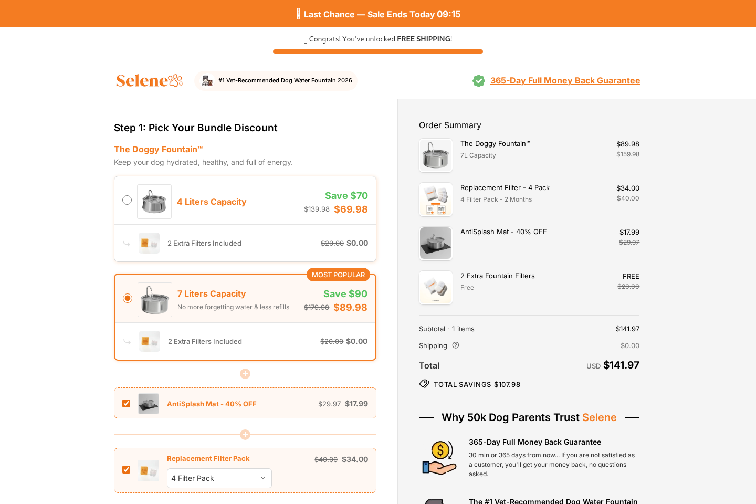Click the Last Chance sale banner

[x=378, y=14]
